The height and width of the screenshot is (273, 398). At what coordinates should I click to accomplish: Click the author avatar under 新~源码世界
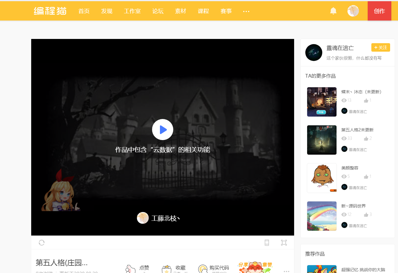344,225
